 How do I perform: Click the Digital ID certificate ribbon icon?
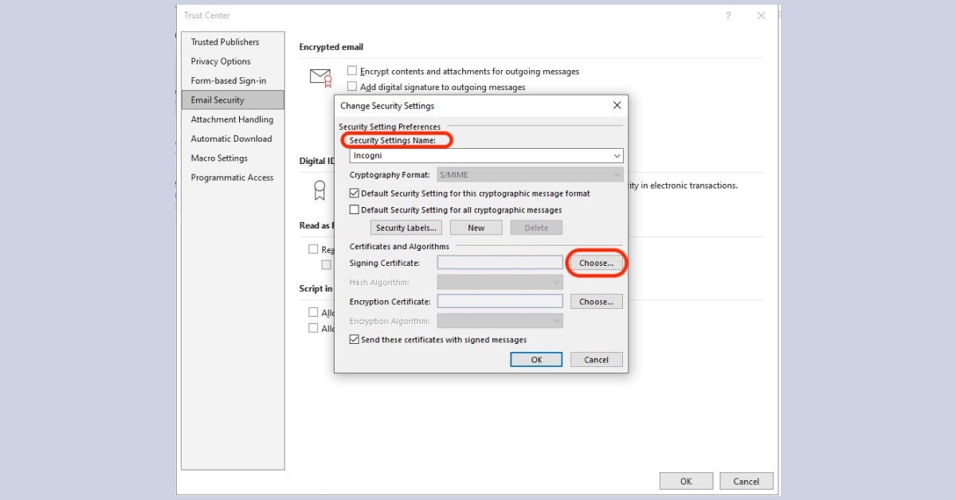[319, 189]
